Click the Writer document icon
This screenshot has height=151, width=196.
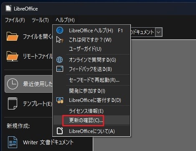tap(13, 142)
